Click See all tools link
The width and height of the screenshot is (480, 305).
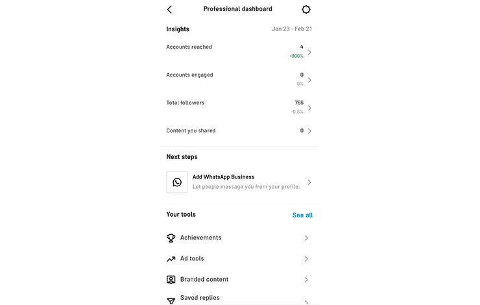(x=302, y=215)
